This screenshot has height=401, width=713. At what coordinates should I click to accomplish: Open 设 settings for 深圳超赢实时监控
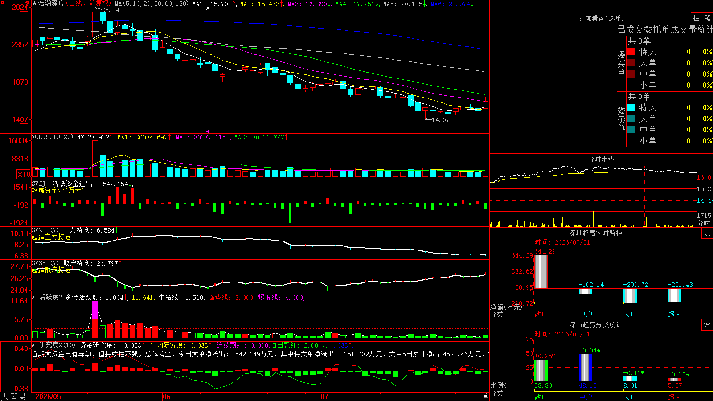707,233
